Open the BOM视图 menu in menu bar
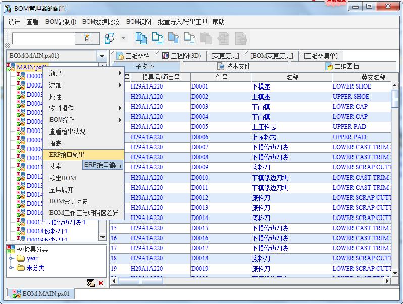The height and width of the screenshot is (304, 403). [x=138, y=22]
